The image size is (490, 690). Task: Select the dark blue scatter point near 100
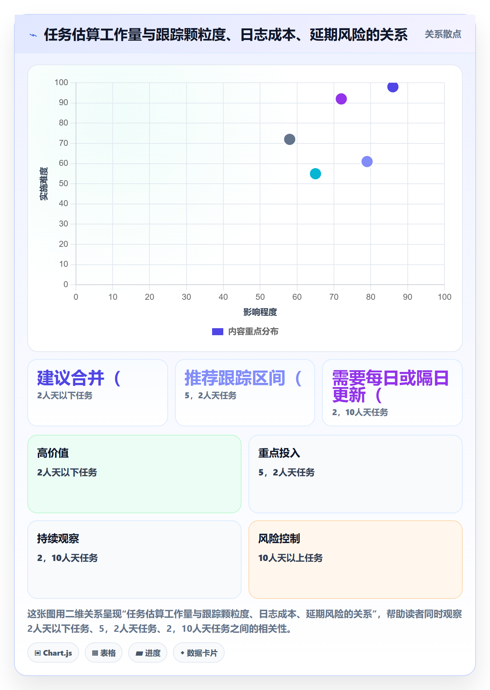(x=393, y=87)
